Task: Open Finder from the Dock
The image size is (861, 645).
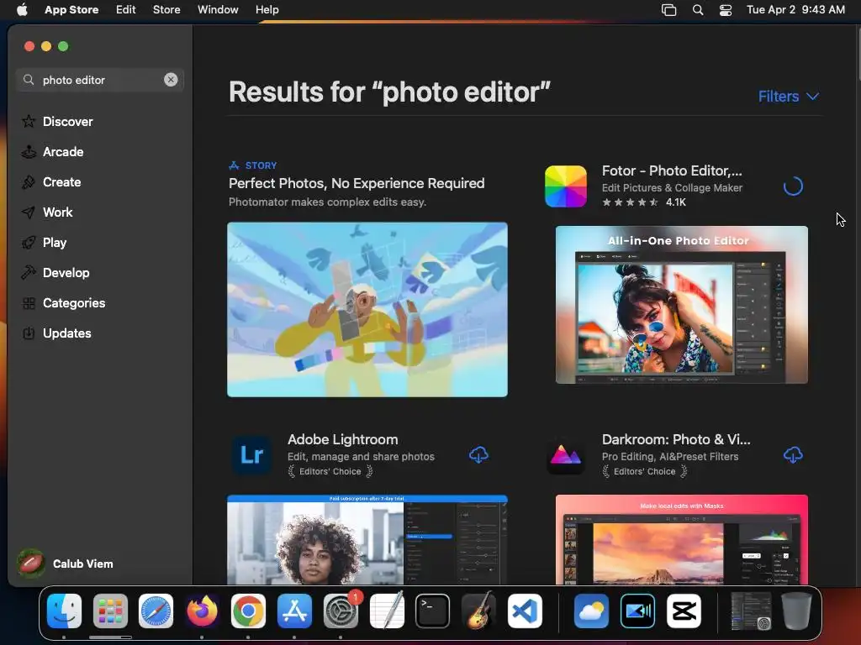Action: [64, 611]
